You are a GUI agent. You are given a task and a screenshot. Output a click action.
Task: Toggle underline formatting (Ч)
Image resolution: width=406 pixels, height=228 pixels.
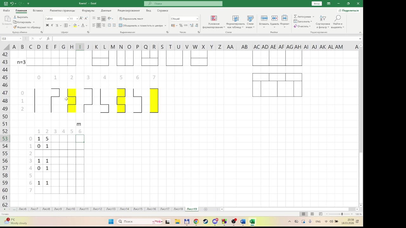(x=57, y=25)
